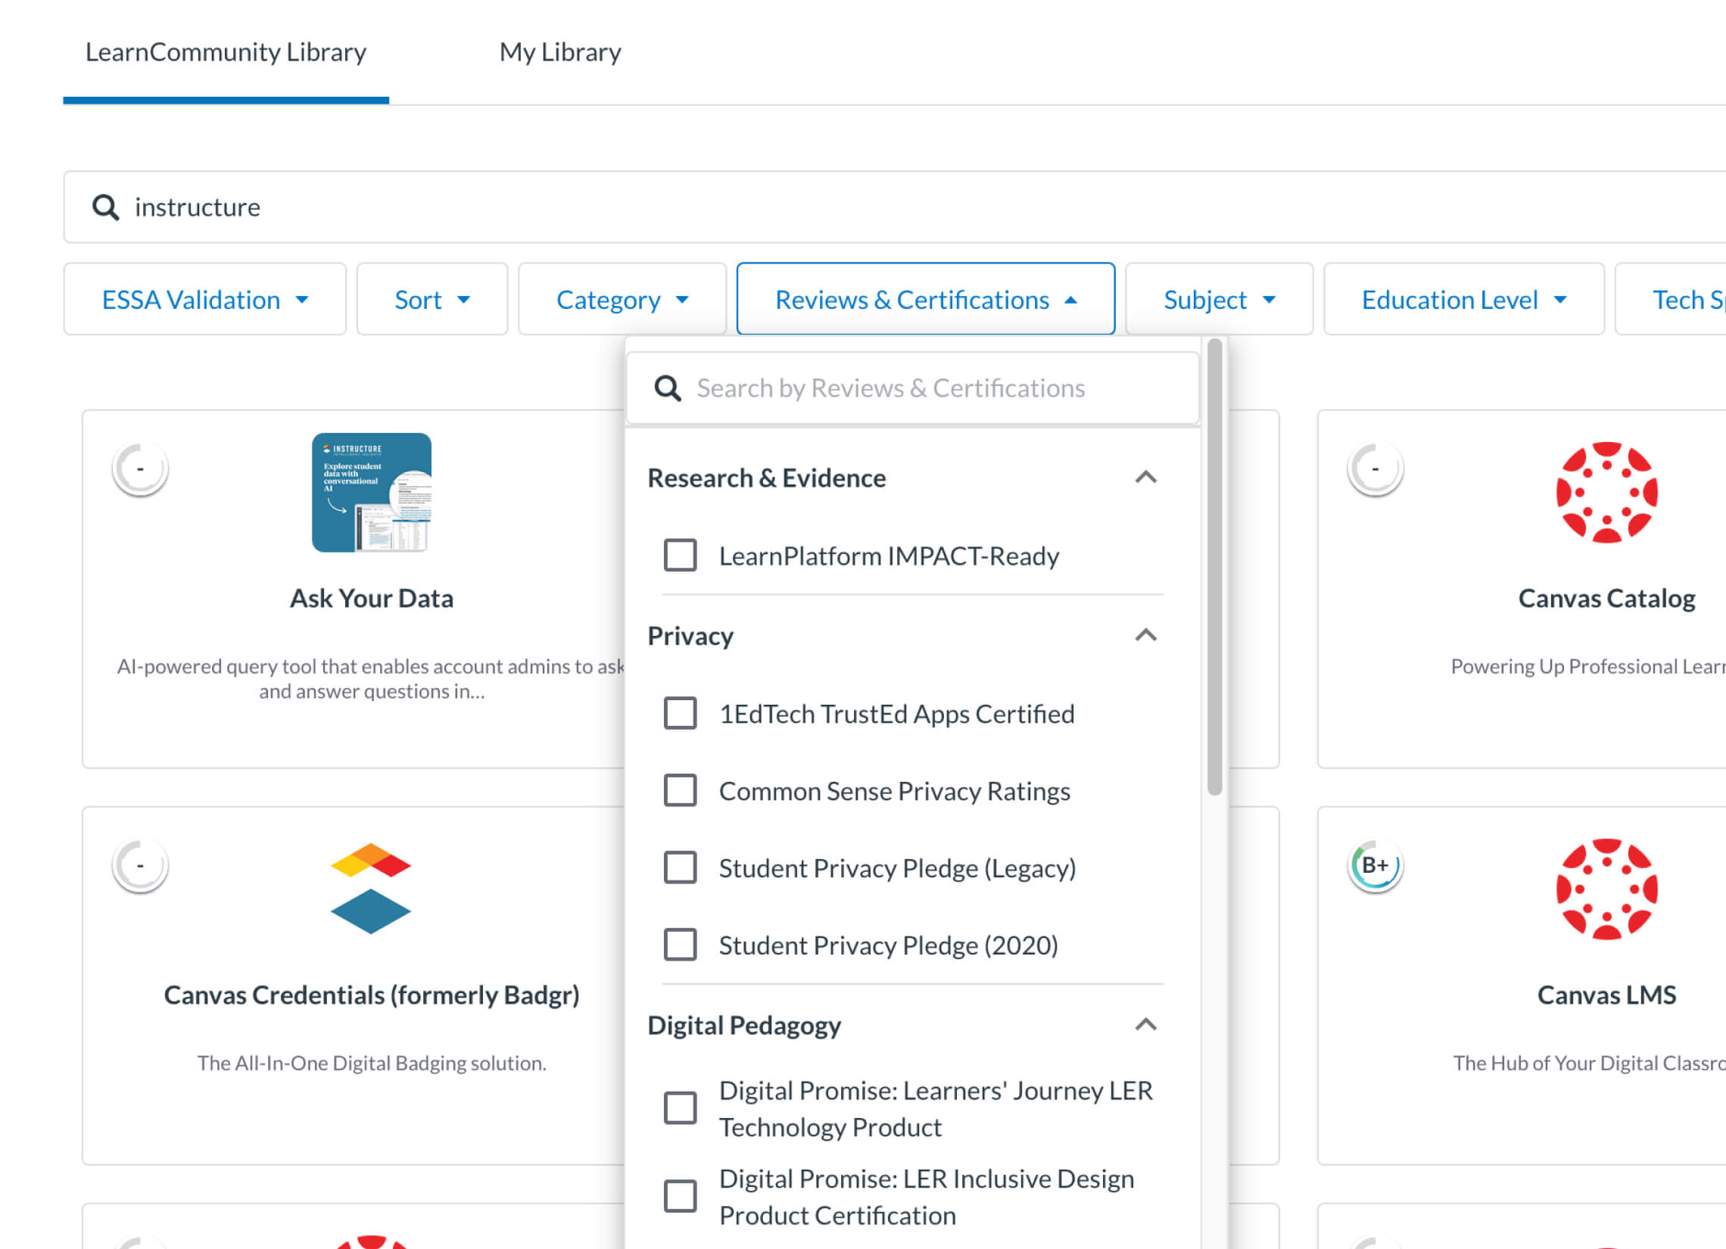Switch to LearnCommunity Library tab
Screen dimensions: 1726x1249
[226, 51]
